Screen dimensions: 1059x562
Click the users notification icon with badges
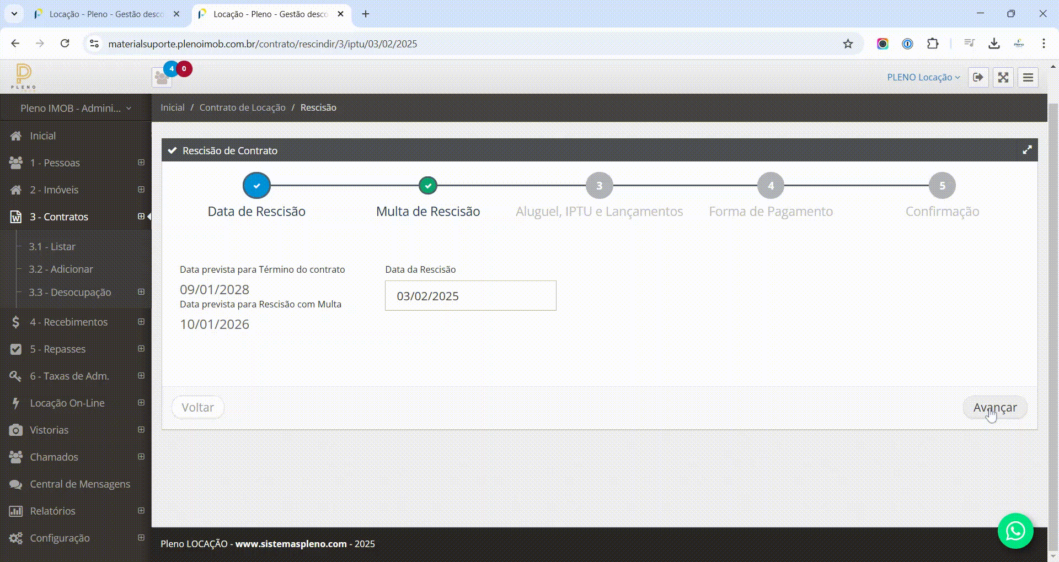[x=162, y=78]
